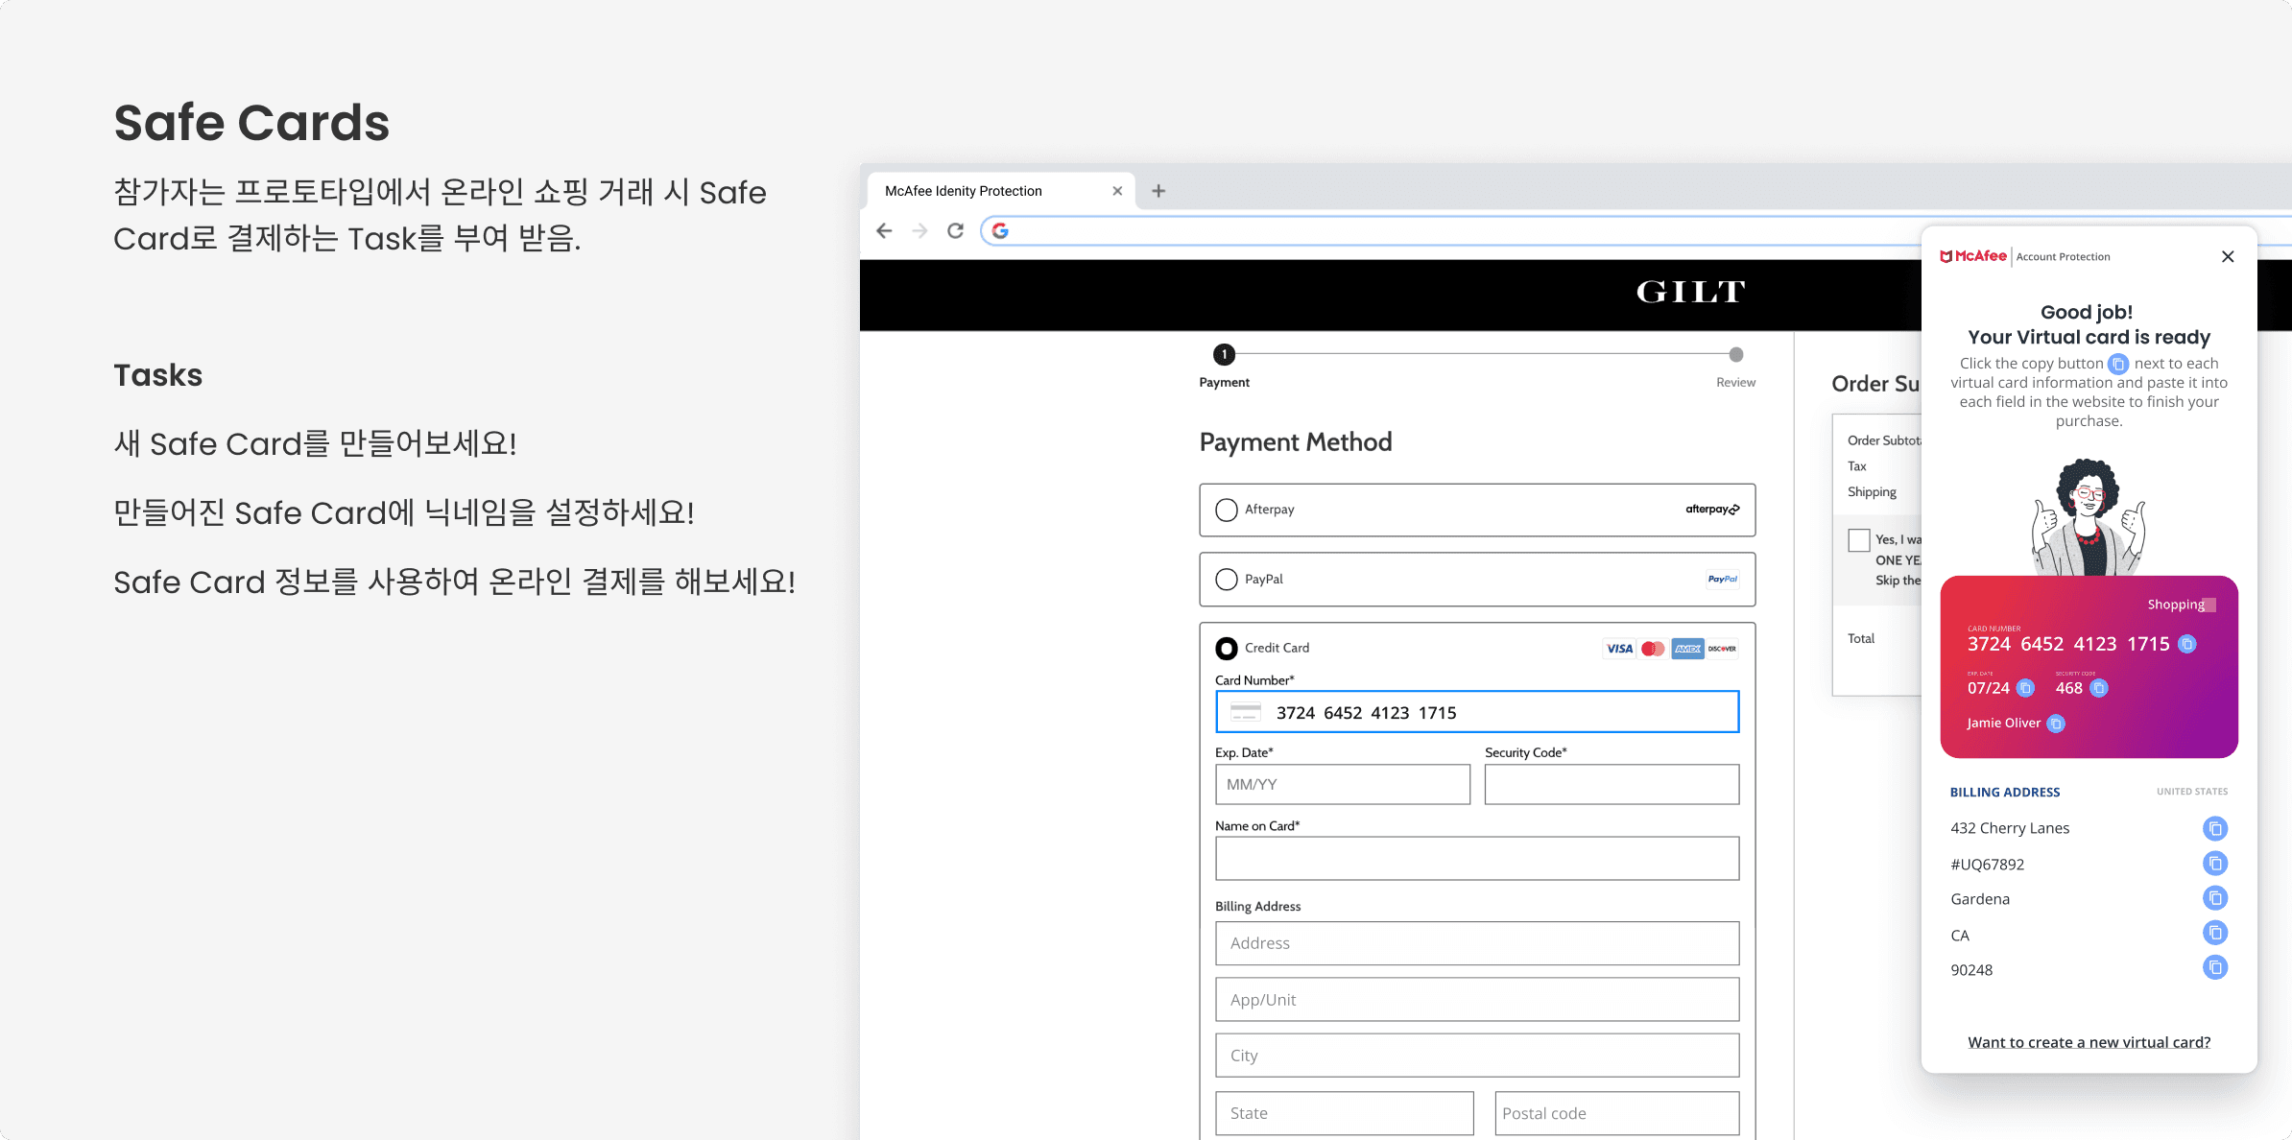Click the BILLING ADDRESS heading in popup

pos(2005,792)
